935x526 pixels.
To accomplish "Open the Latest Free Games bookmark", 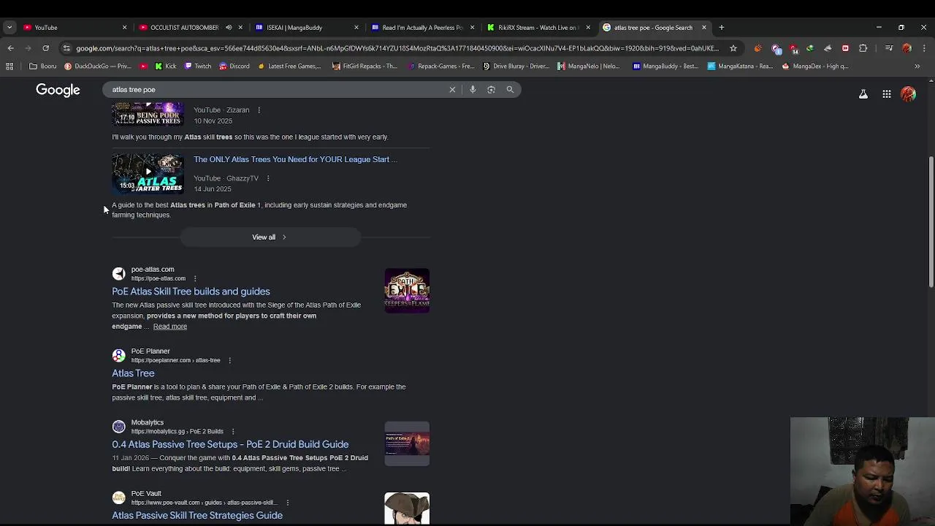I will [289, 66].
